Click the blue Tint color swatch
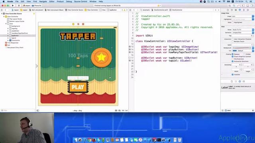The width and height of the screenshot is (255, 143). (x=235, y=51)
